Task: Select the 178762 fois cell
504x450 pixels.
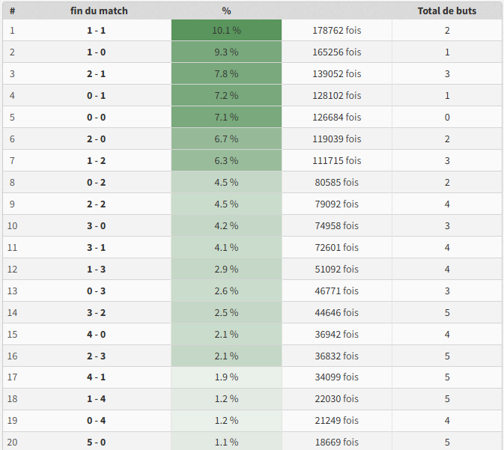Action: [x=336, y=31]
